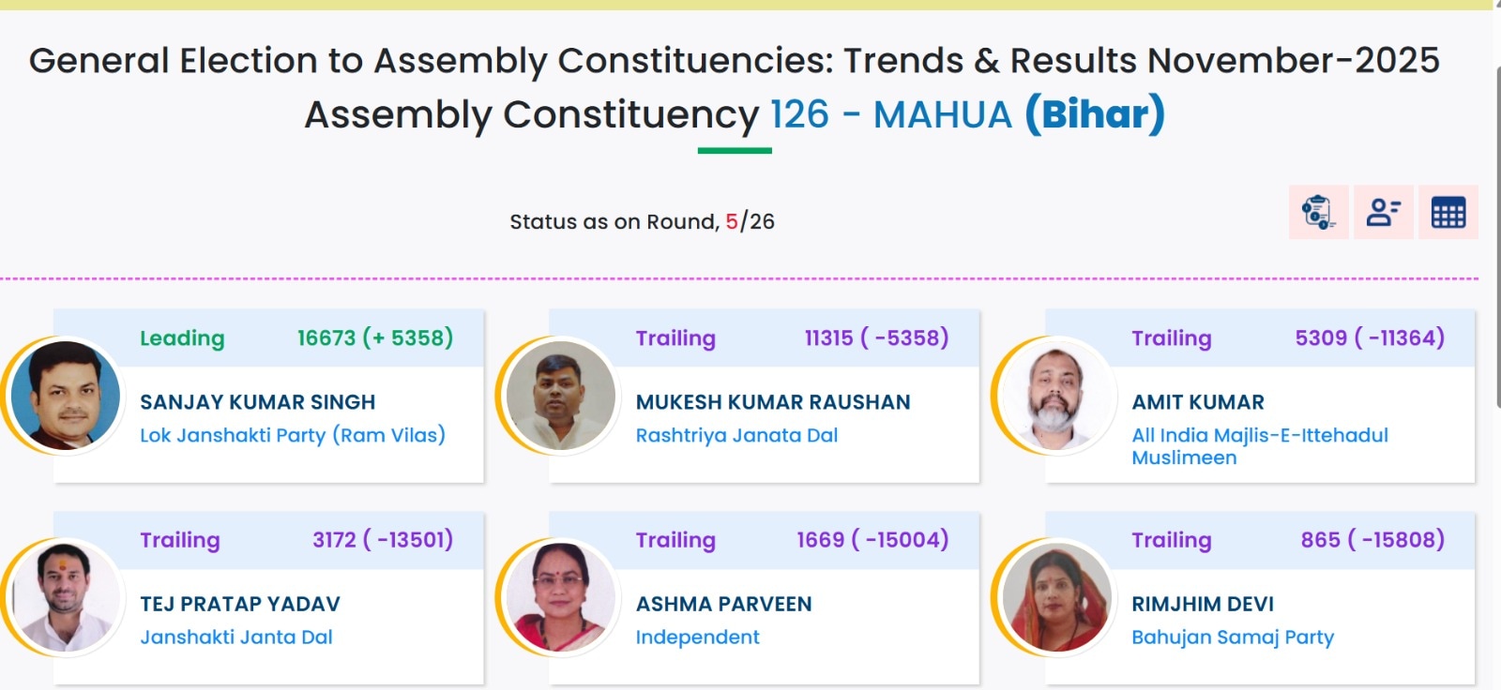The height and width of the screenshot is (690, 1501).
Task: Select Ashma Parveen's candidate photo
Action: [561, 597]
